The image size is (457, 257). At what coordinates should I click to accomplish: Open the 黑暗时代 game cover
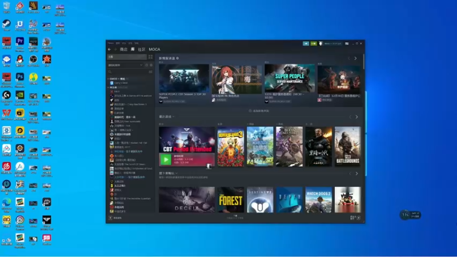point(319,147)
